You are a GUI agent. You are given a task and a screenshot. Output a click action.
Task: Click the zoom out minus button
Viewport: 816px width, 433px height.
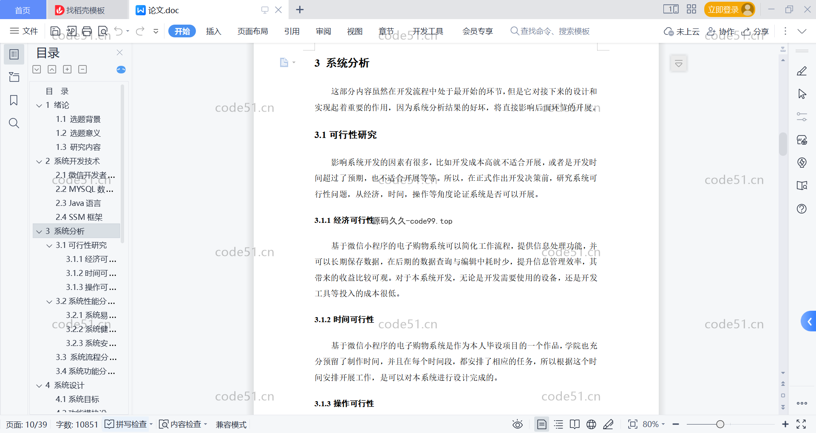pyautogui.click(x=676, y=424)
